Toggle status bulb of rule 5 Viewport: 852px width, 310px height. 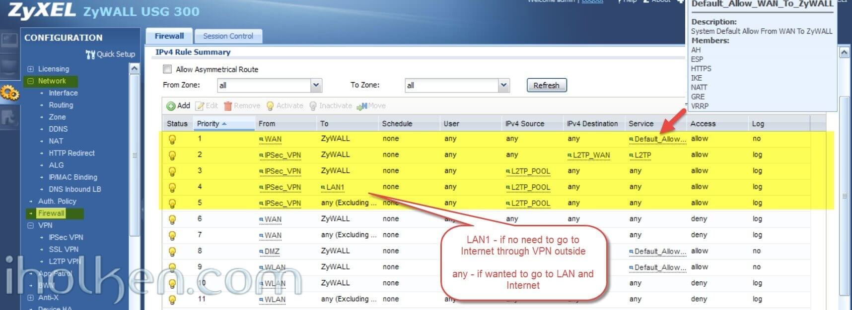(x=172, y=203)
